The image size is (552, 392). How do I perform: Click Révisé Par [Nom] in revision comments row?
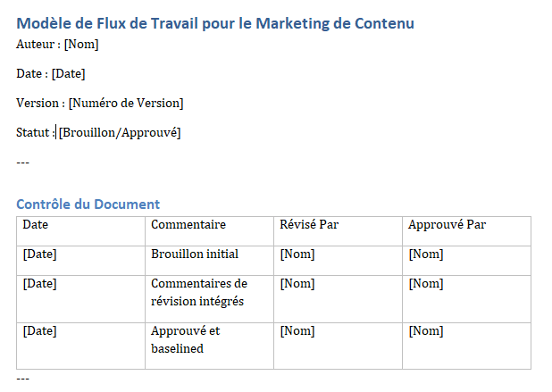point(297,284)
